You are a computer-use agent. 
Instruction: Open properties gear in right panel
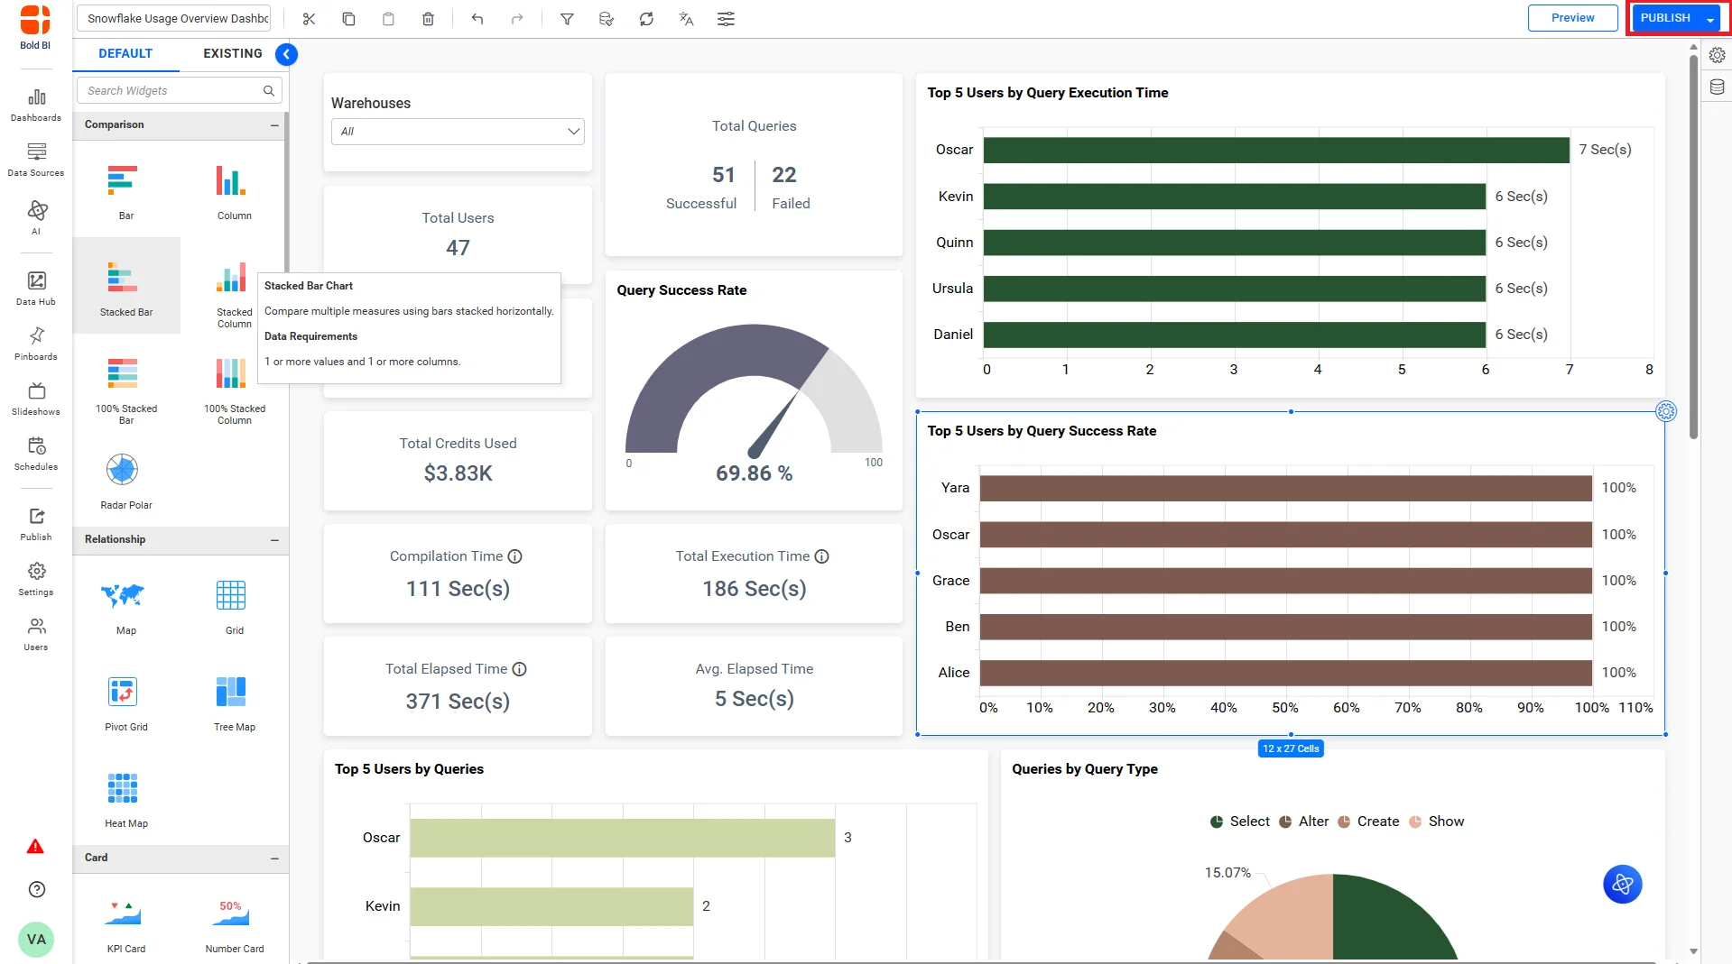pos(1717,55)
